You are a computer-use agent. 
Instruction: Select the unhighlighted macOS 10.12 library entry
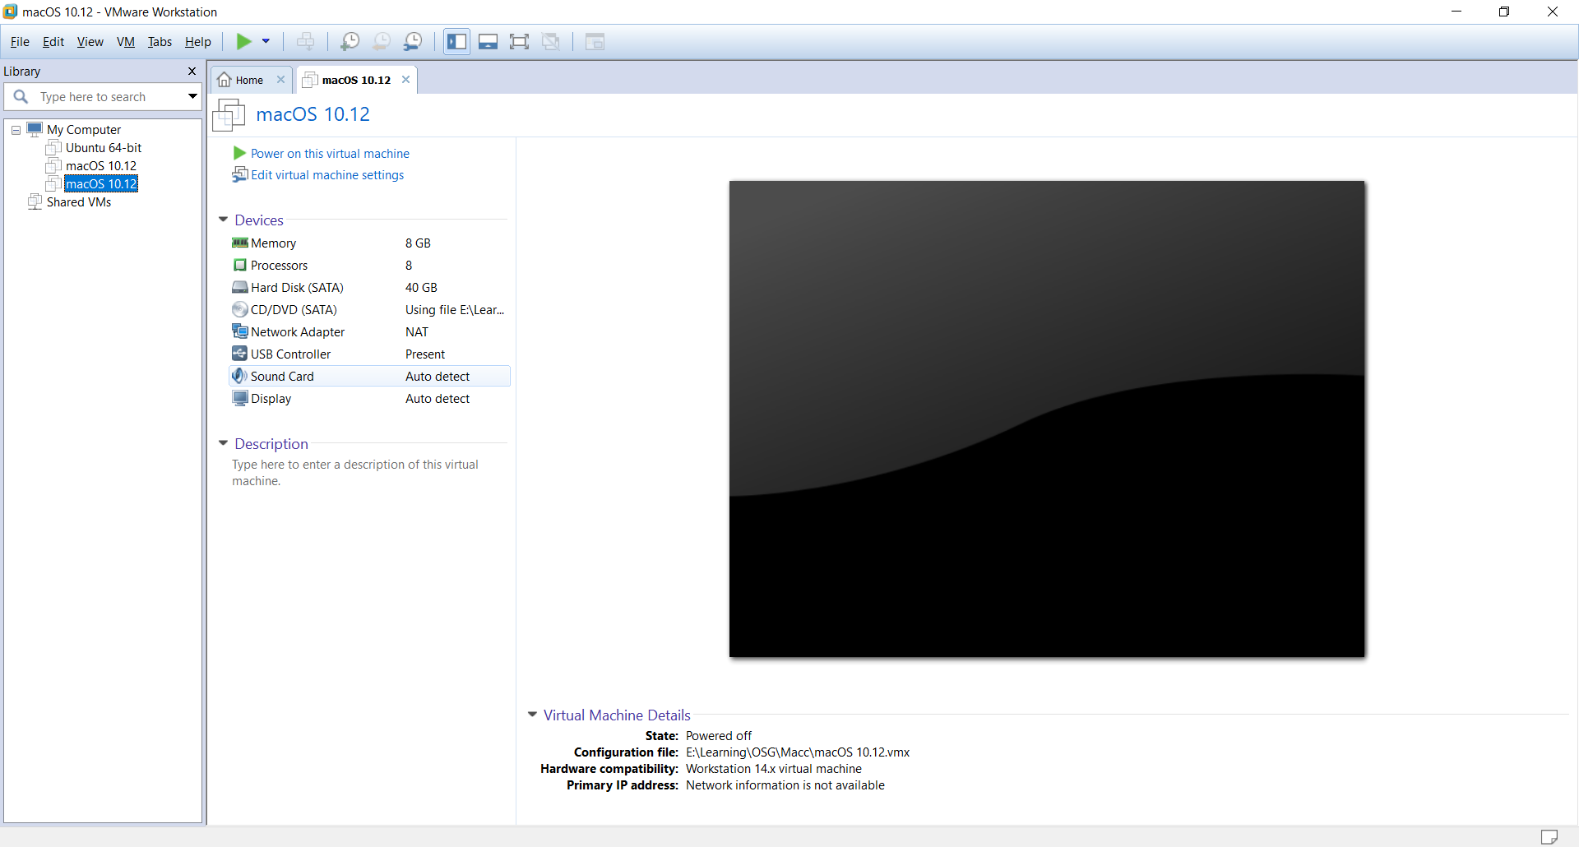(x=101, y=166)
